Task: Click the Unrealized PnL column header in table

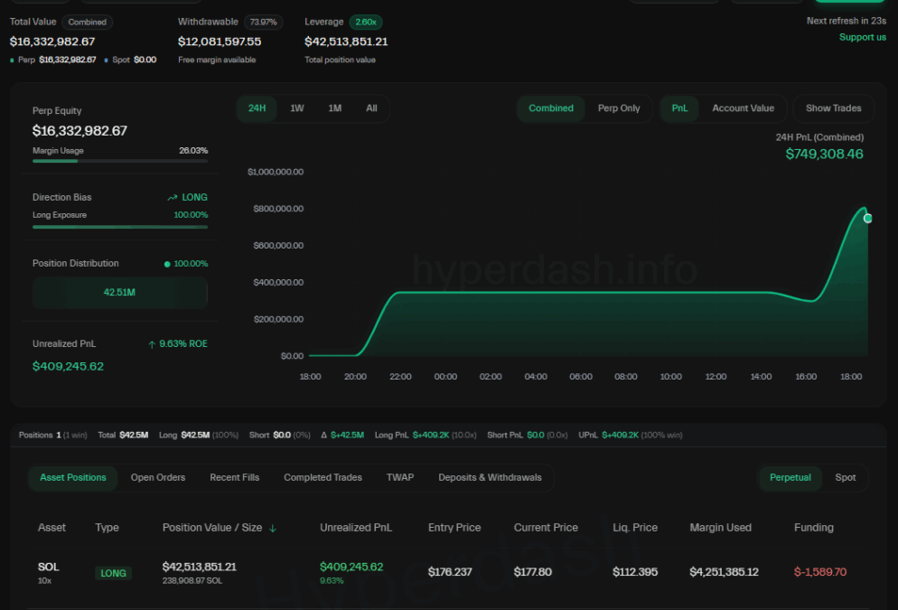Action: tap(356, 528)
